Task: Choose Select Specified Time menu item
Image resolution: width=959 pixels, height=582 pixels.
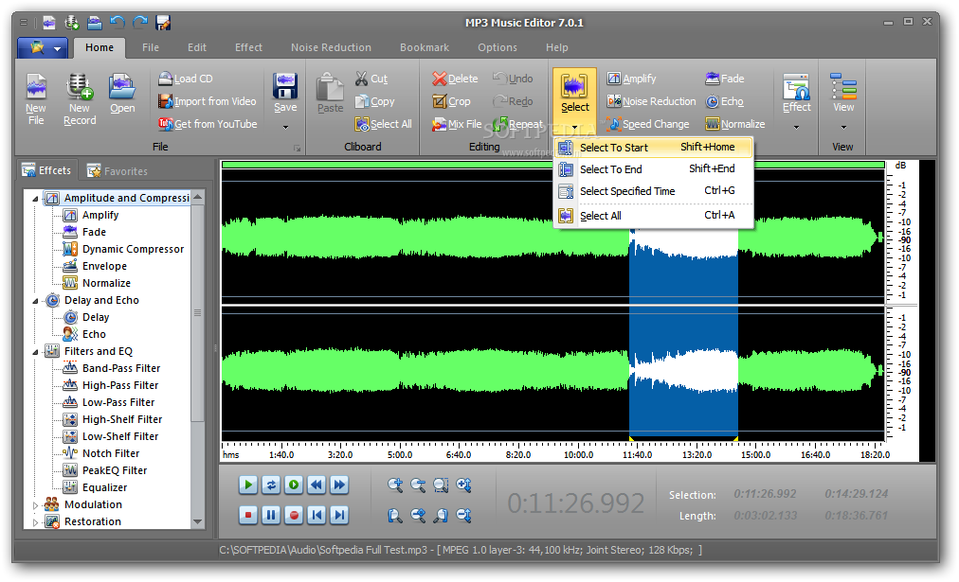Action: point(654,191)
